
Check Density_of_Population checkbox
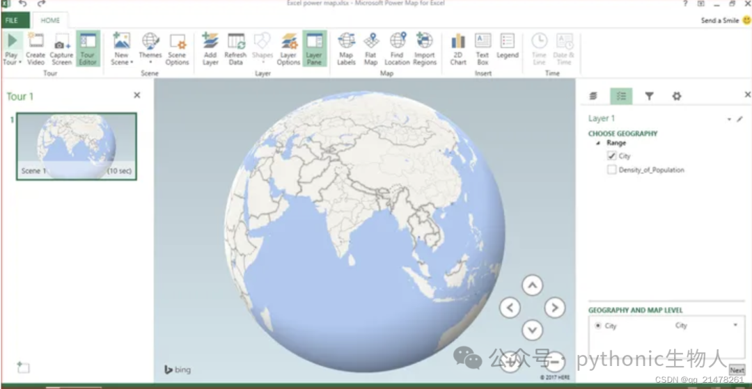[611, 170]
